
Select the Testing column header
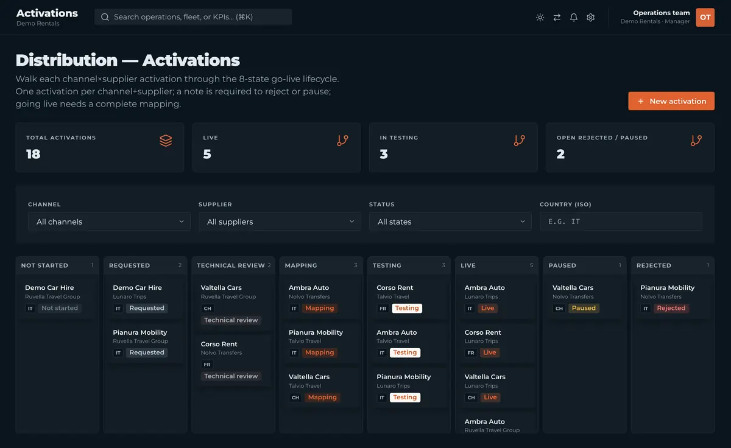point(409,265)
